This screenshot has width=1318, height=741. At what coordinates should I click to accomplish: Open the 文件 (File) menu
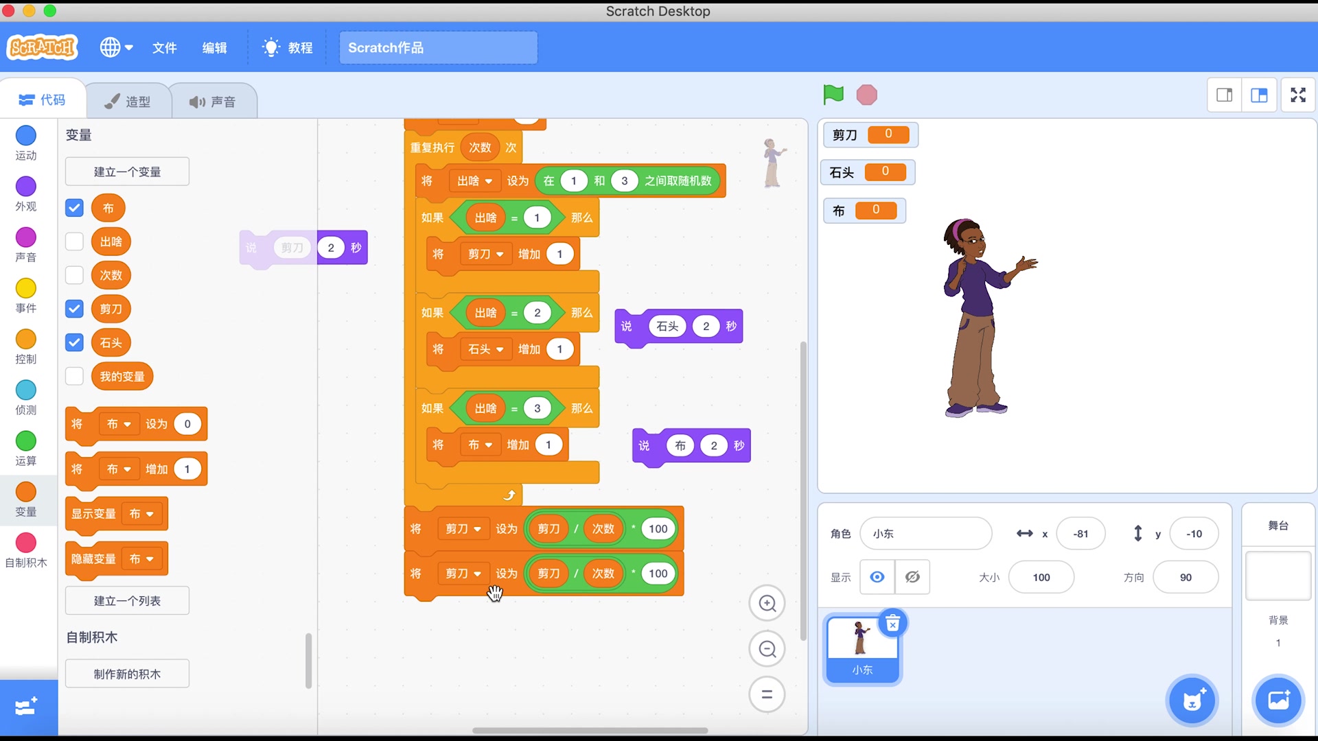point(164,47)
